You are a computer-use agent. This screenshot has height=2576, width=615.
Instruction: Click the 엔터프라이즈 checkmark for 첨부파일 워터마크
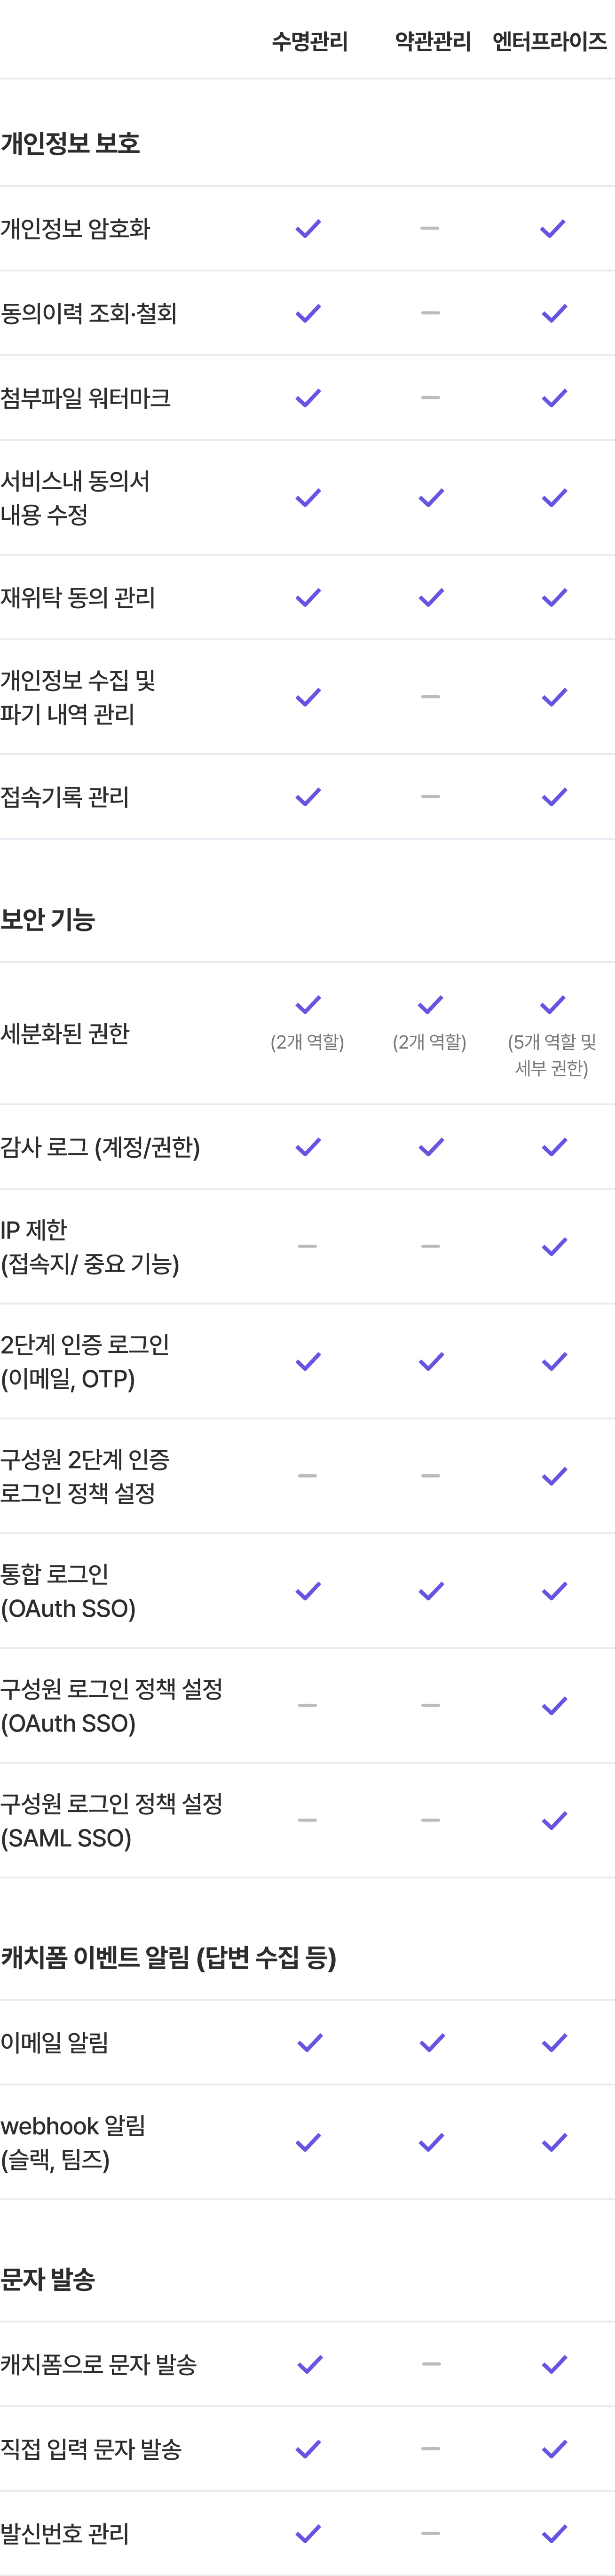tap(554, 398)
